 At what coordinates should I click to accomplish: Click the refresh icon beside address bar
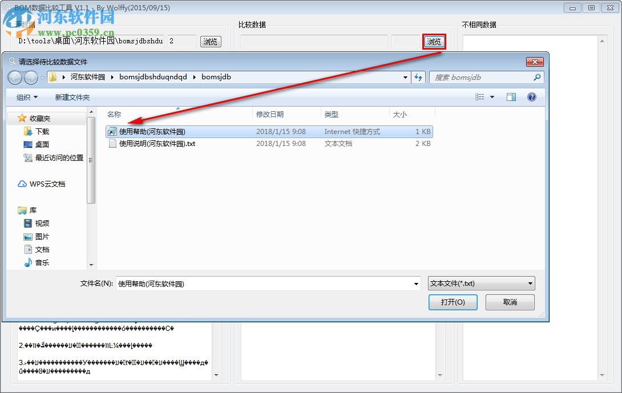pyautogui.click(x=419, y=77)
